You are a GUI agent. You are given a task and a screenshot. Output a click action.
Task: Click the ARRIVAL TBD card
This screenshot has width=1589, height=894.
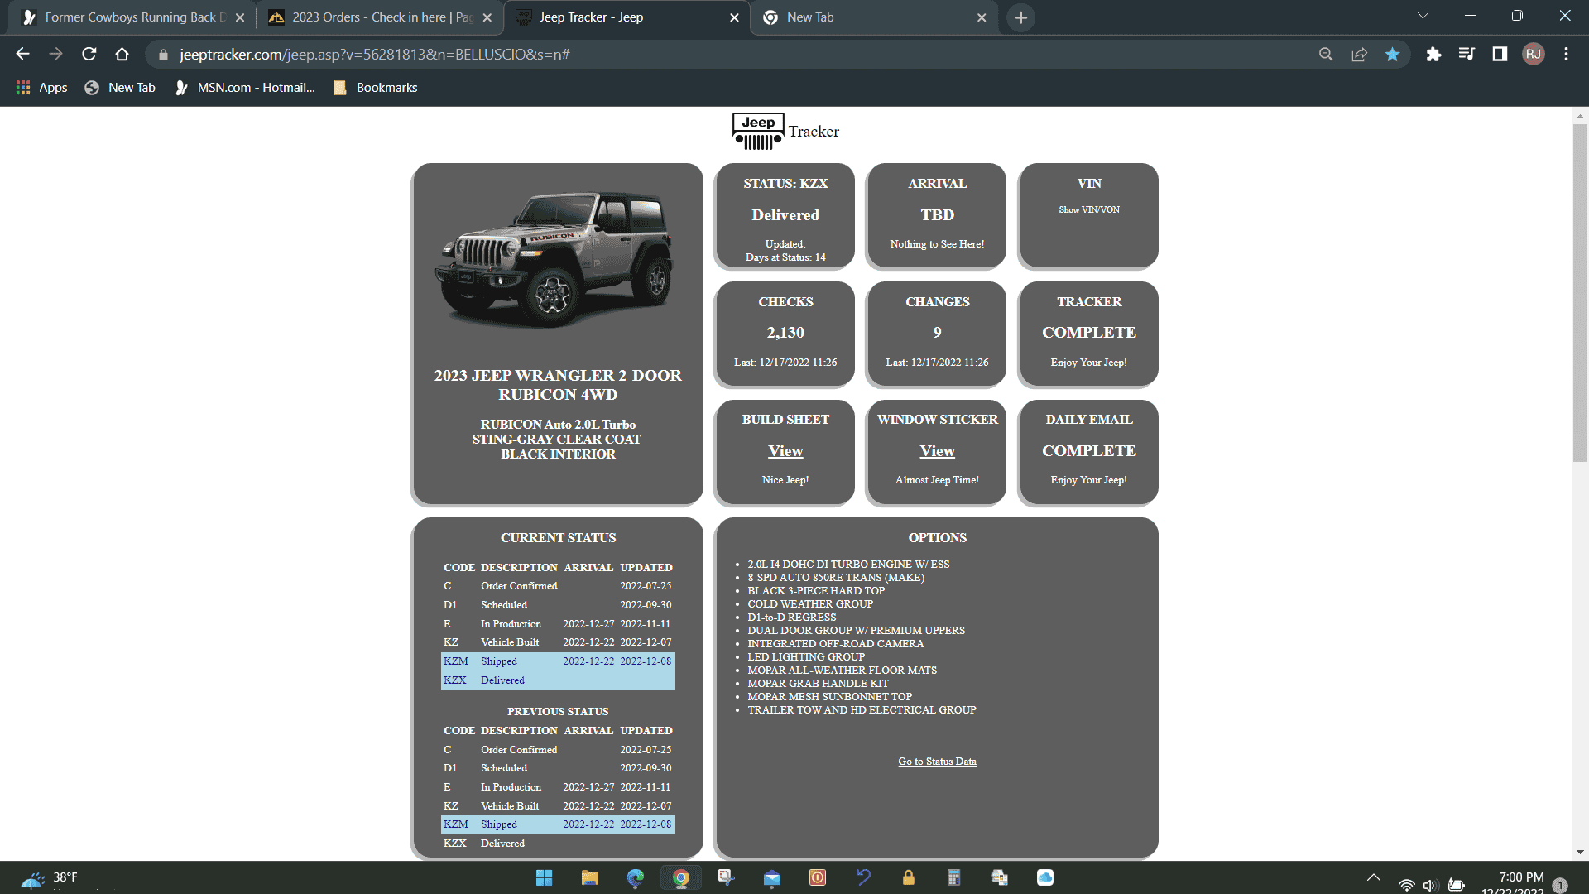pos(937,216)
